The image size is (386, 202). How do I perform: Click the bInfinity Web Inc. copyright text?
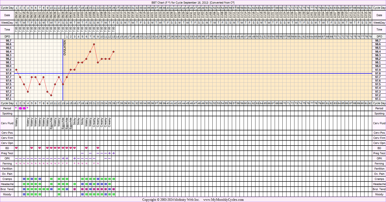(185, 200)
